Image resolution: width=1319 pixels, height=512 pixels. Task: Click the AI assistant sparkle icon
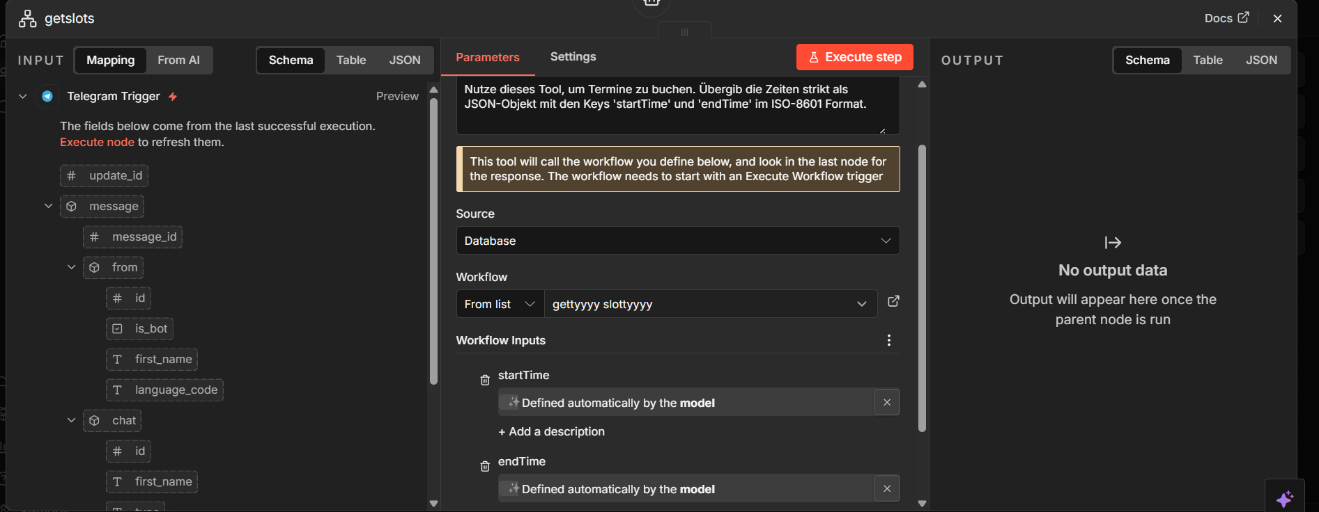point(1284,498)
